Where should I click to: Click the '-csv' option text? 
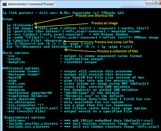[x=11, y=56]
